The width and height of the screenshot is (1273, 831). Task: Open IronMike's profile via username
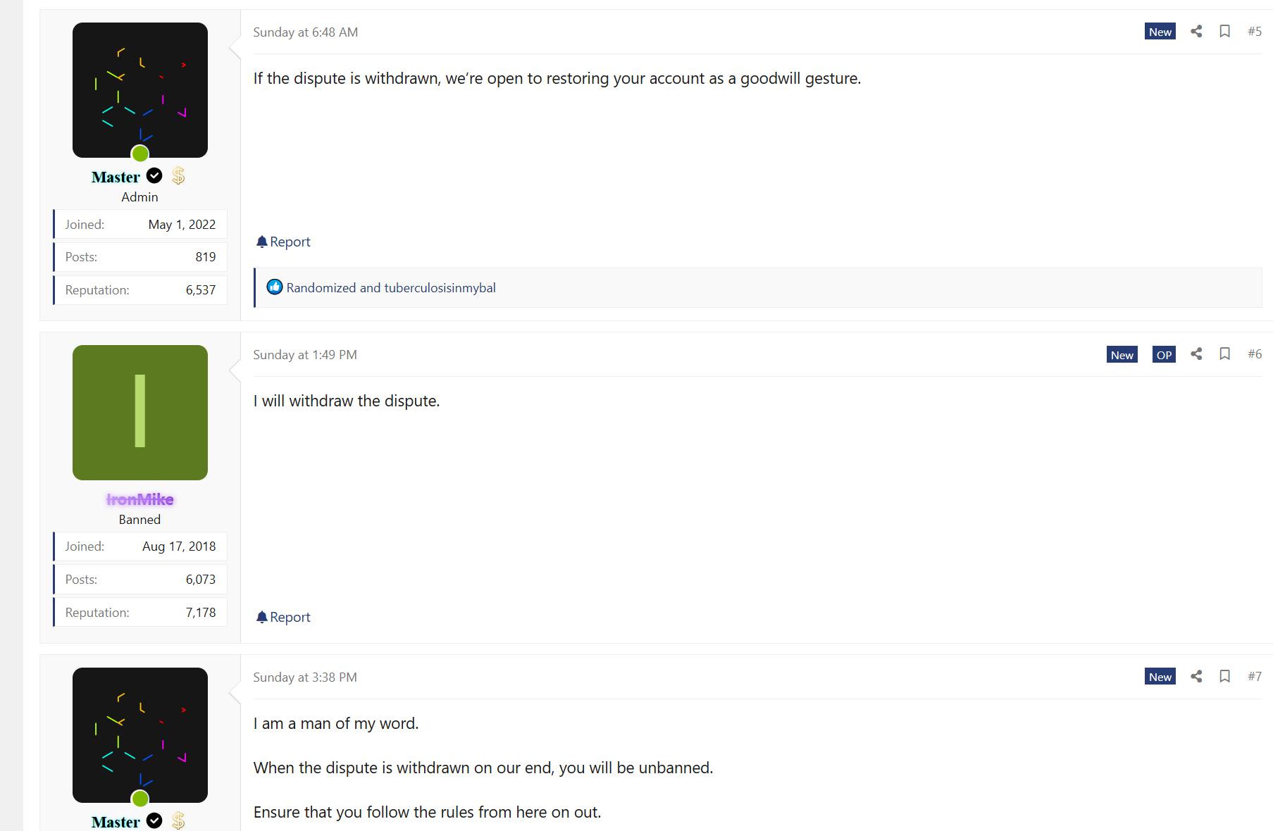click(140, 500)
